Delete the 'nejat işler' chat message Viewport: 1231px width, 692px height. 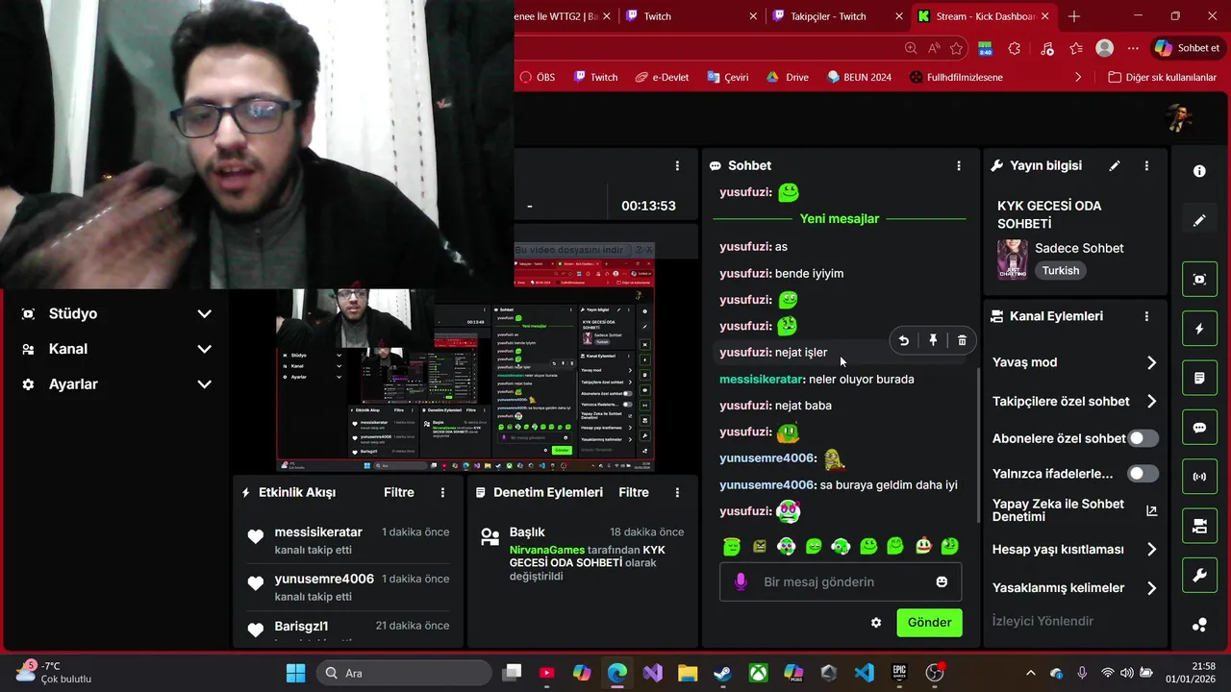962,340
